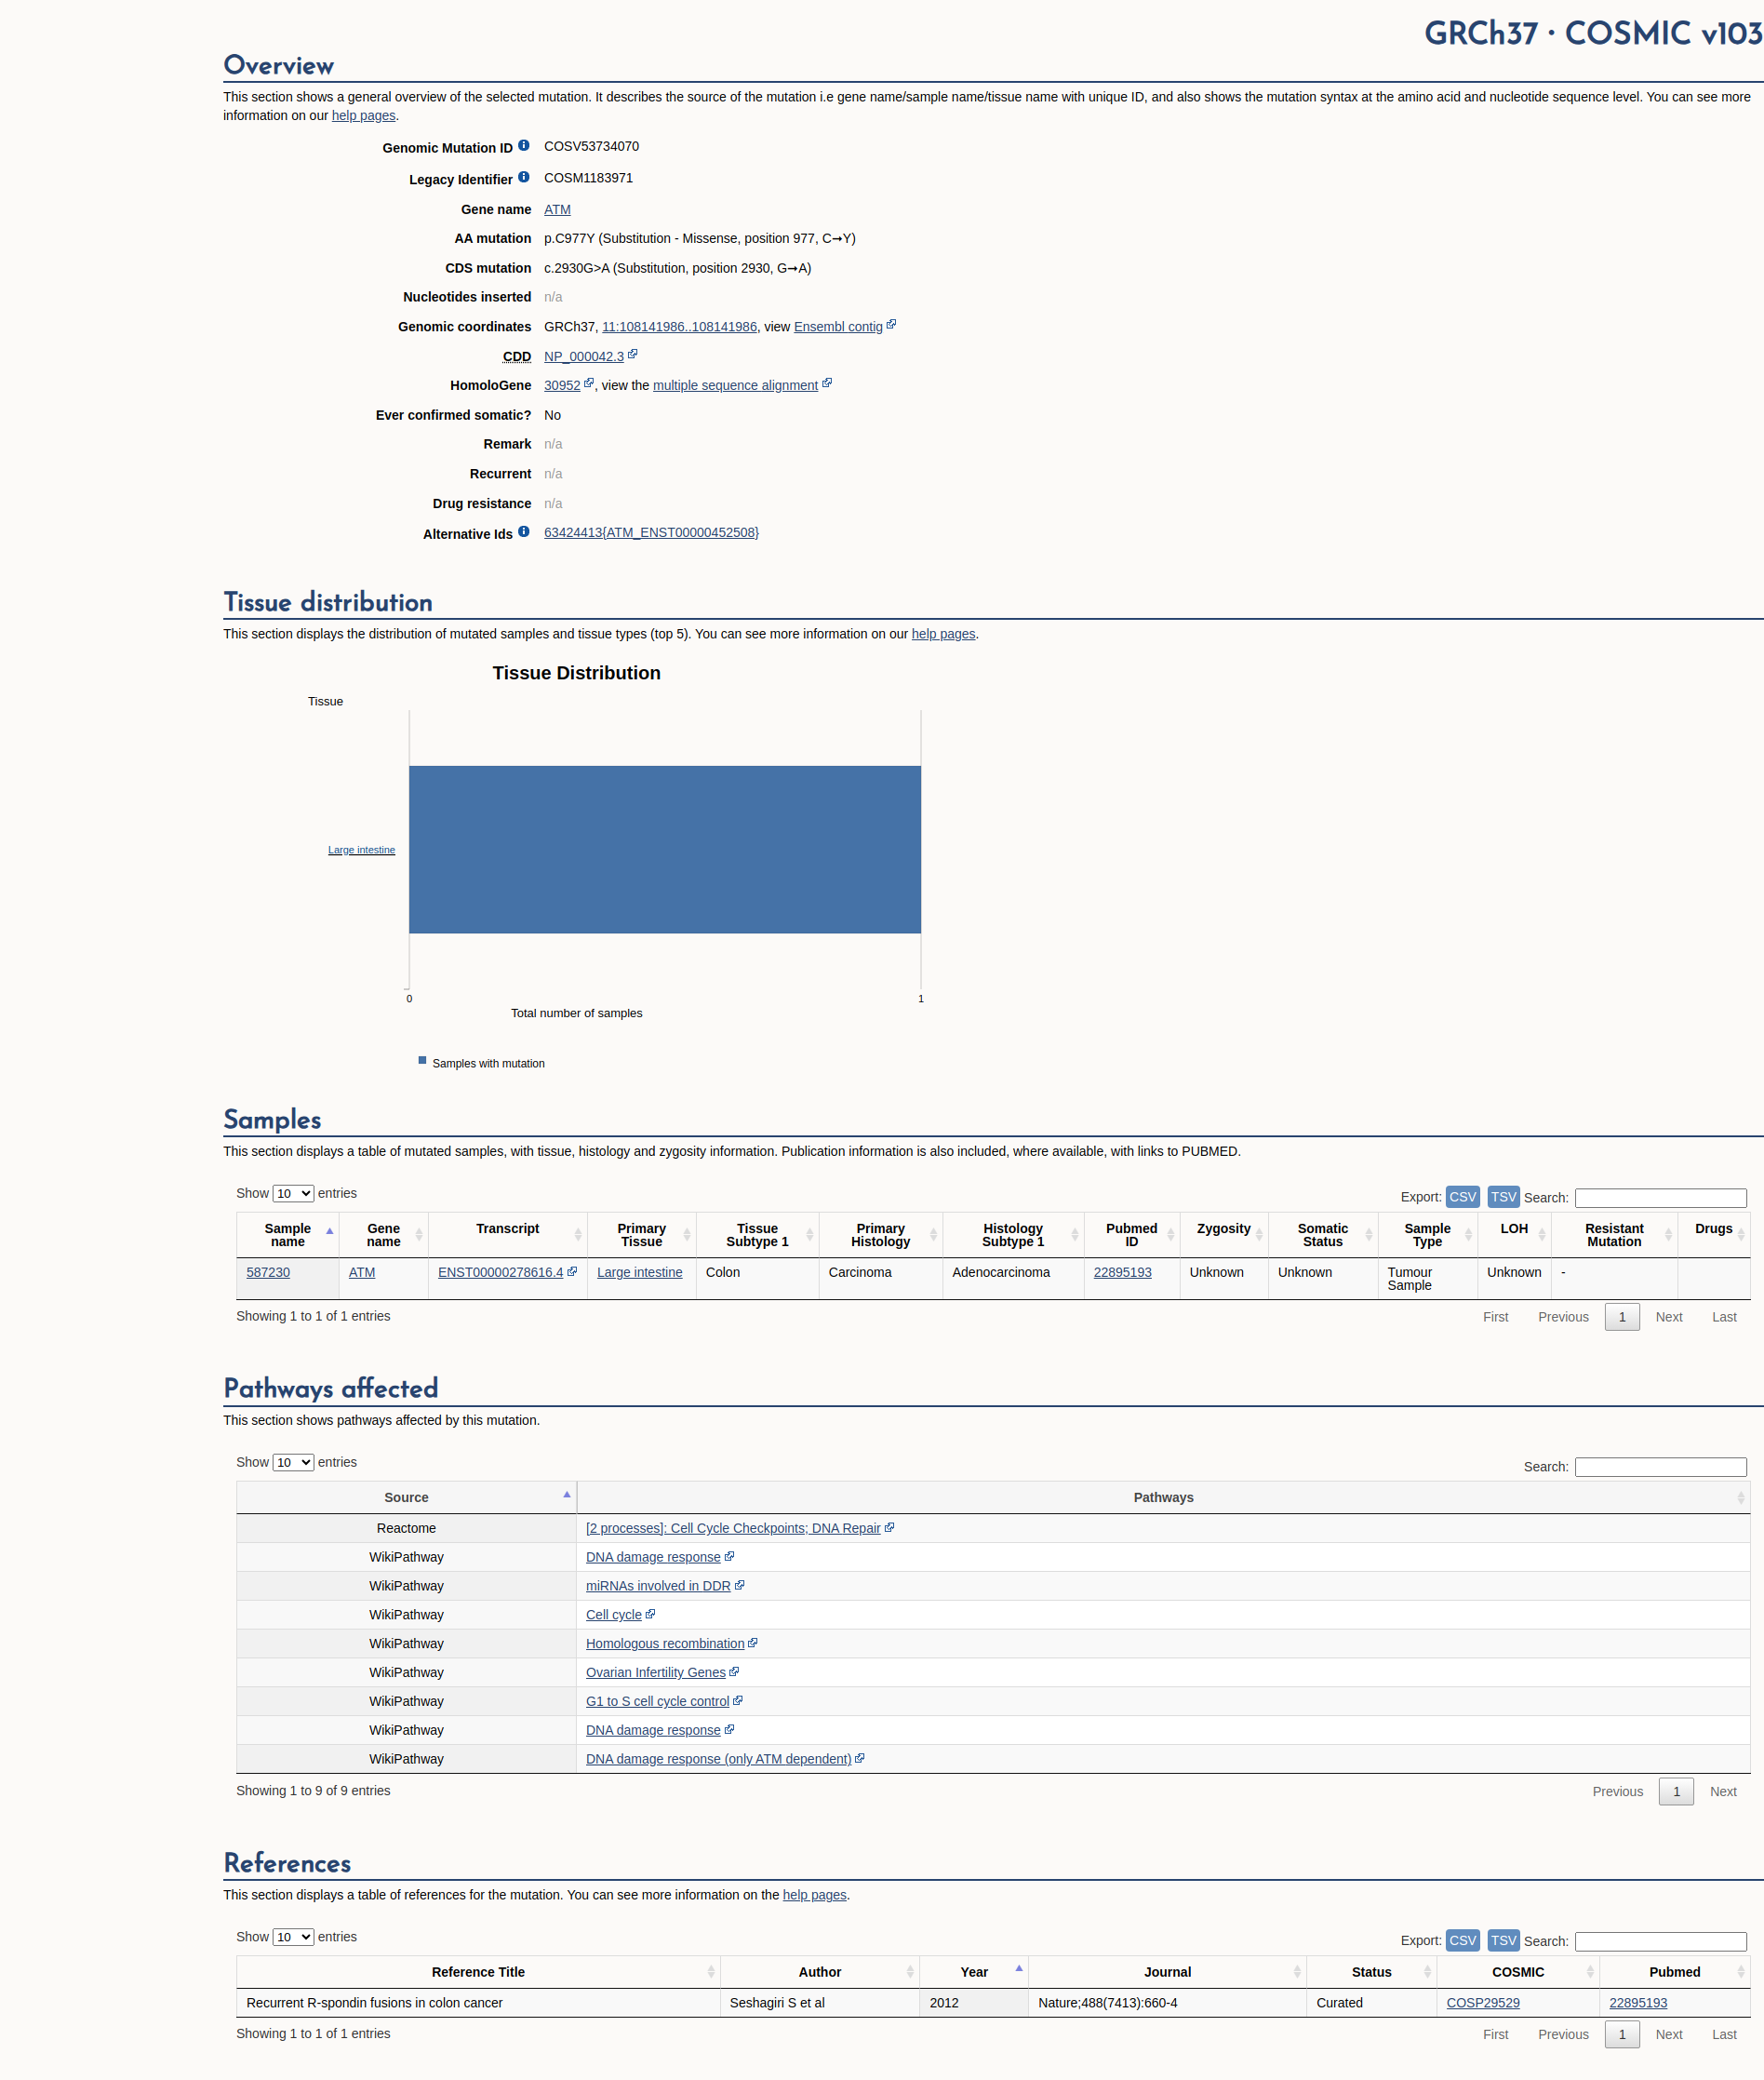Sort Samples table by Pubmed ID arrows
1764x2080 pixels.
click(x=1170, y=1235)
